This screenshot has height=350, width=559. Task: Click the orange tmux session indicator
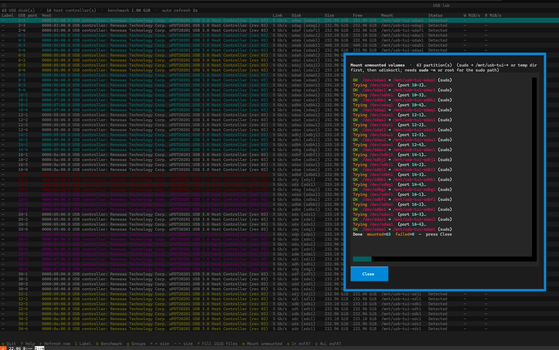3,348
